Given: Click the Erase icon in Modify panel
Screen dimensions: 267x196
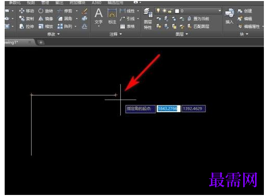Looking at the screenshot, I should point(85,11).
